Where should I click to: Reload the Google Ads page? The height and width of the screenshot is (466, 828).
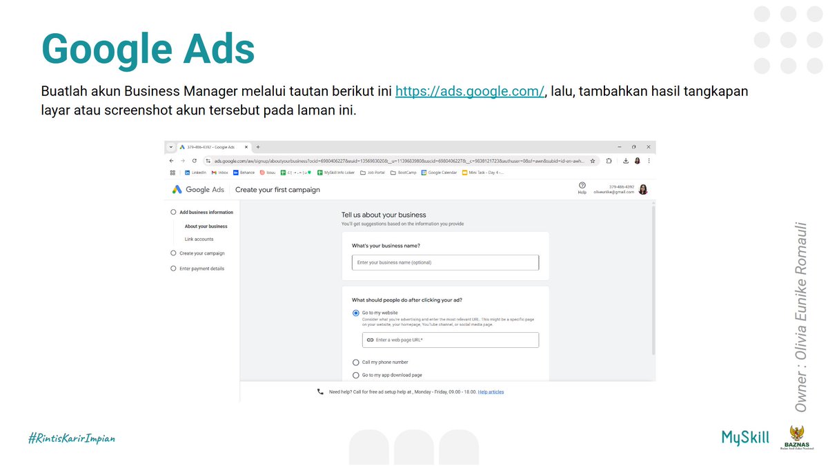coord(194,161)
